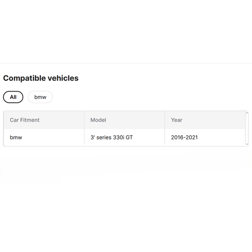Click "GT" in the model cell
The height and width of the screenshot is (252, 252).
(129, 137)
